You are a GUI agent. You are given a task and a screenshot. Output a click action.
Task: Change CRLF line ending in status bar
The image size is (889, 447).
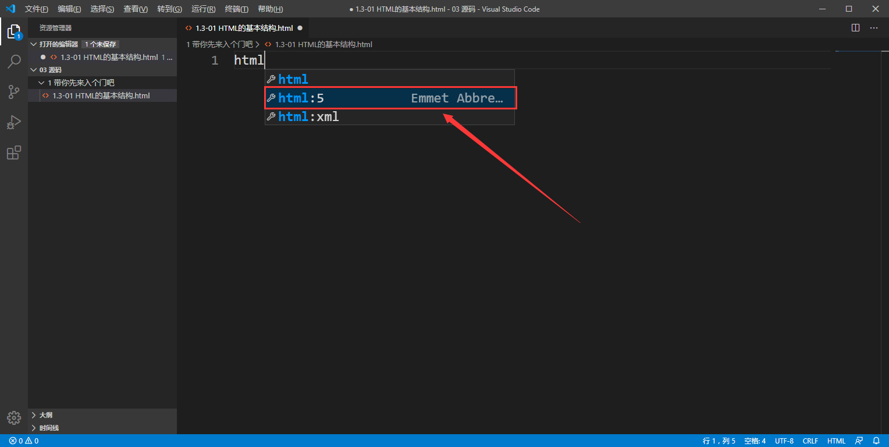click(810, 441)
